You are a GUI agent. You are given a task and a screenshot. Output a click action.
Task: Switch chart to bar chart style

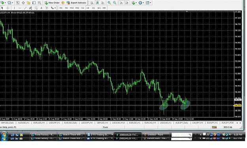point(92,3)
